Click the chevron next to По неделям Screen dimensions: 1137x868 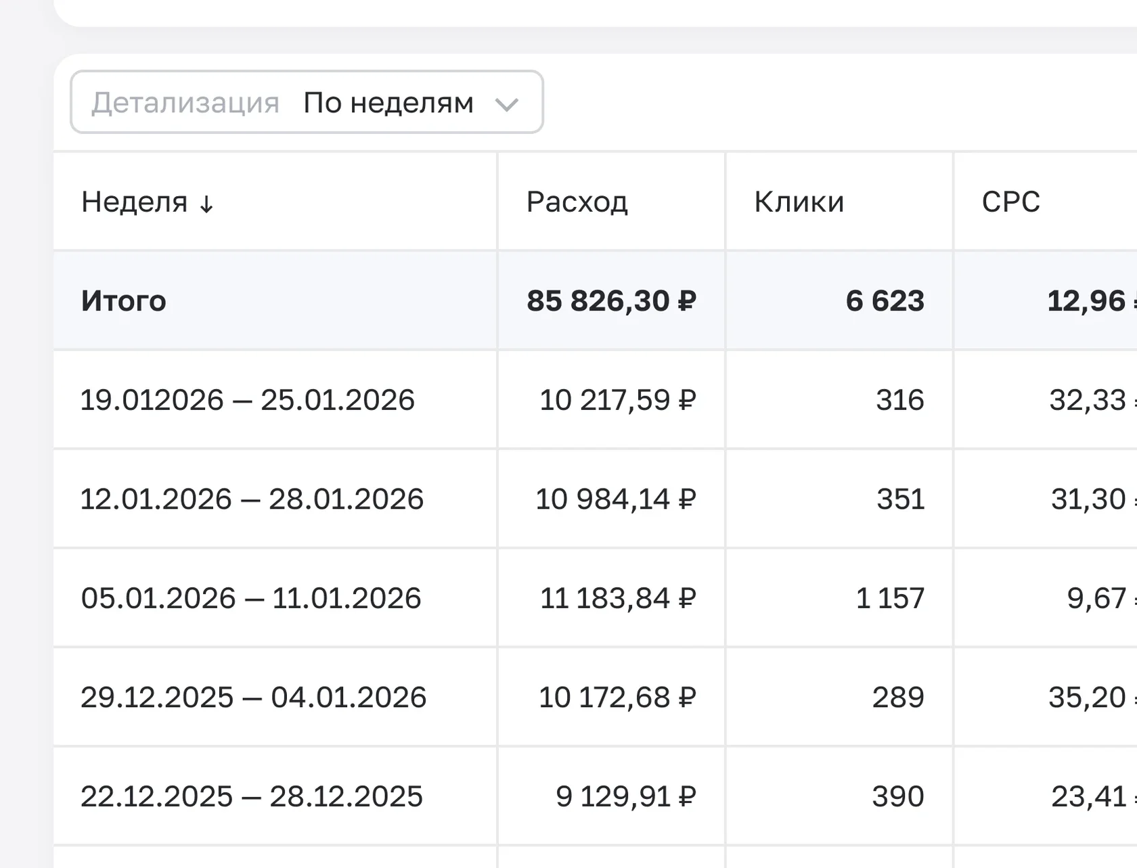[506, 104]
